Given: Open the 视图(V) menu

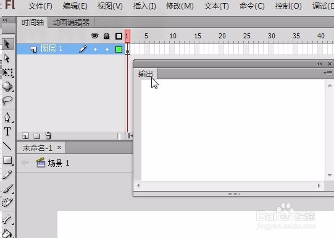Looking at the screenshot, I should click(110, 6).
